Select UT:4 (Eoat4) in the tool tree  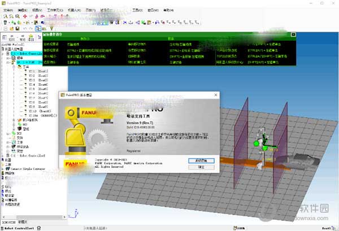tap(38, 85)
